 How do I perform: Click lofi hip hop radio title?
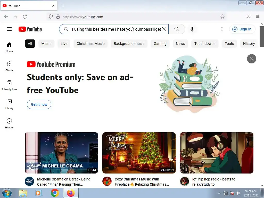click(214, 182)
